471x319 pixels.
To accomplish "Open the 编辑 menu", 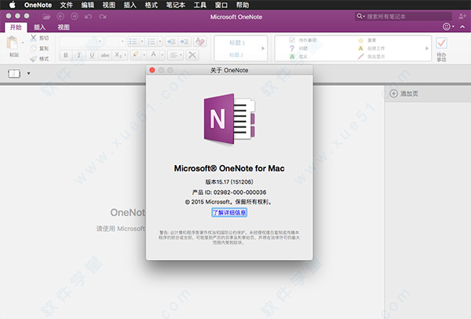I will click(x=88, y=5).
